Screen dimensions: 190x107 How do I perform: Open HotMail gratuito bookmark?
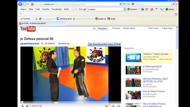pyautogui.click(x=64, y=19)
